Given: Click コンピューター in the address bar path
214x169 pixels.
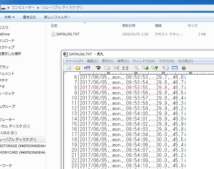Looking at the screenshot, I should point(23,7).
